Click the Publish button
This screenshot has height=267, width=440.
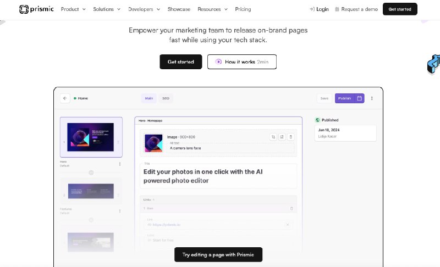coord(345,98)
